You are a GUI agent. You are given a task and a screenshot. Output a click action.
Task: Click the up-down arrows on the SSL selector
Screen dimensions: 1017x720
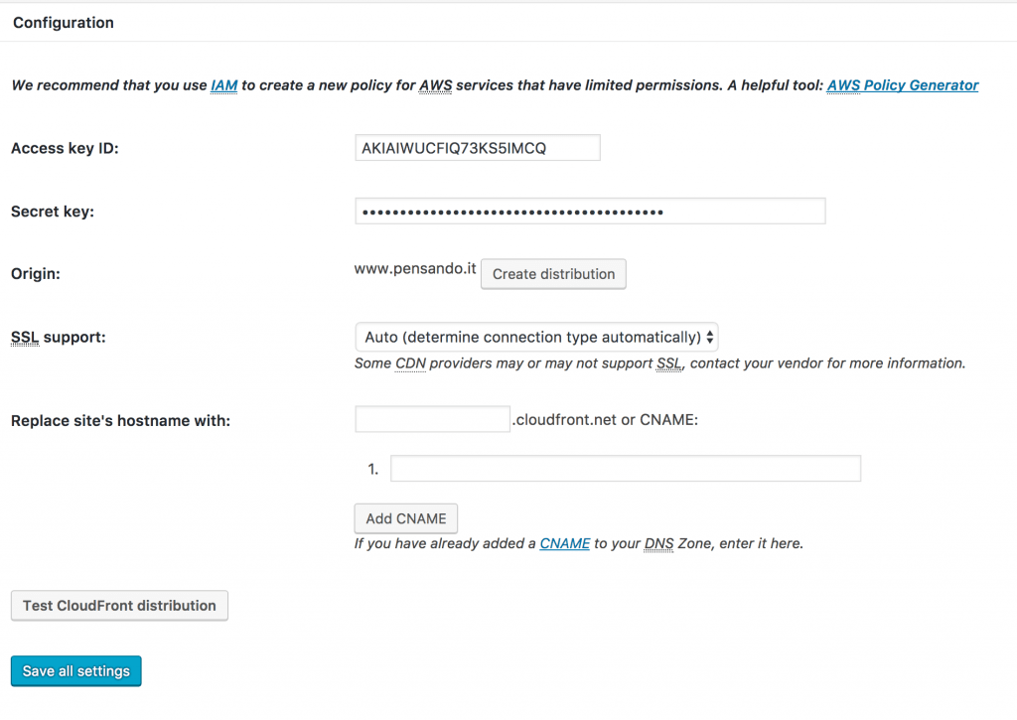[x=709, y=337]
